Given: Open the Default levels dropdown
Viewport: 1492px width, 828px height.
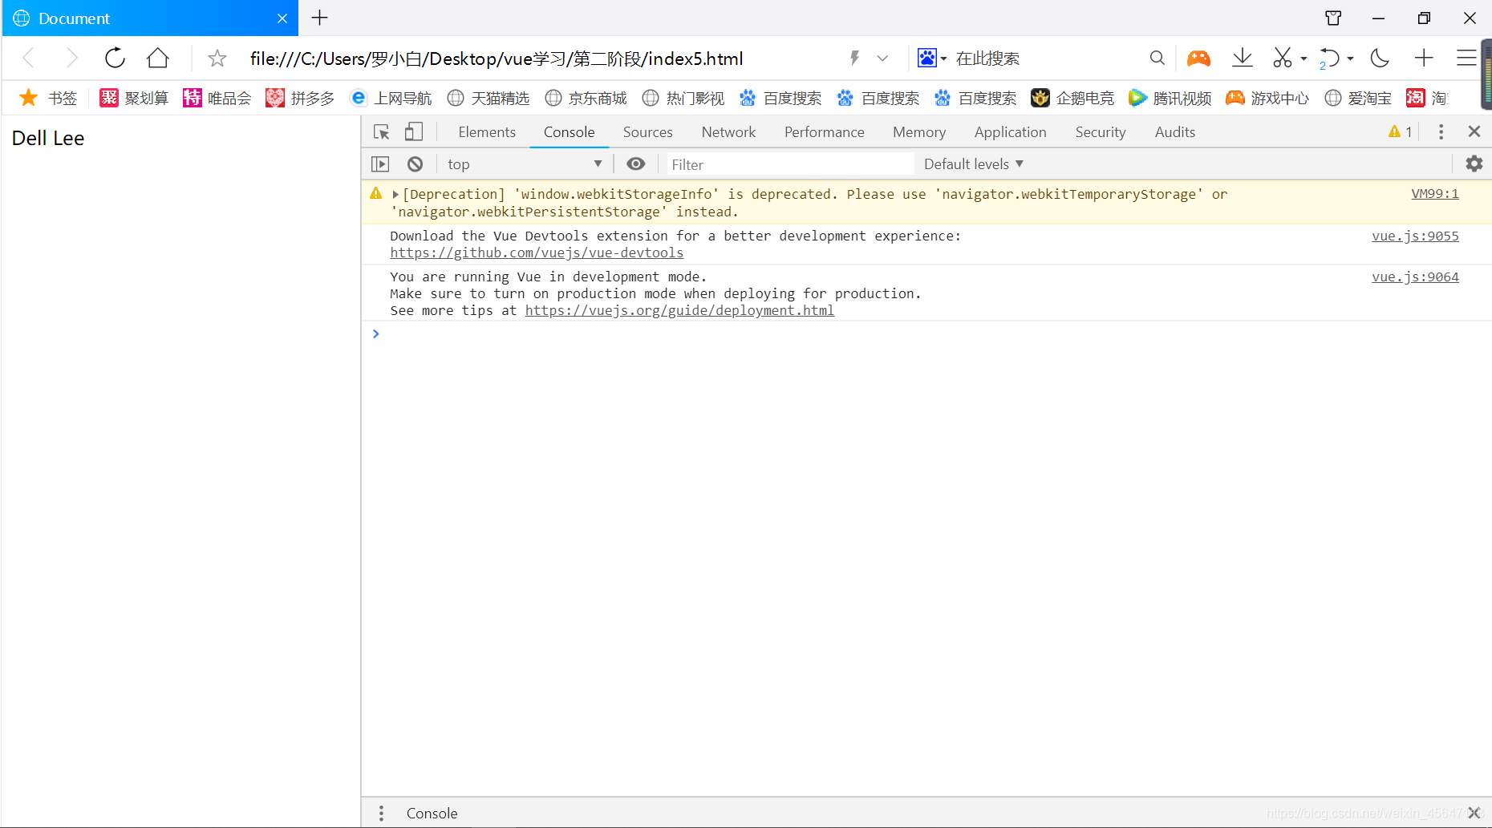Looking at the screenshot, I should click(974, 164).
